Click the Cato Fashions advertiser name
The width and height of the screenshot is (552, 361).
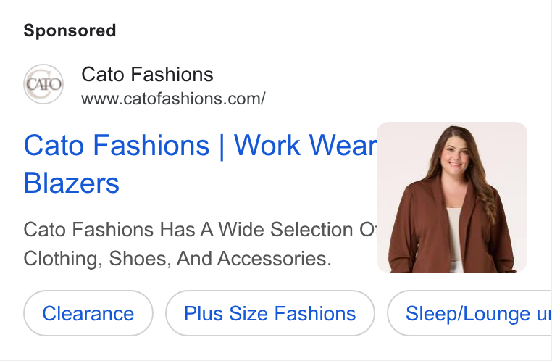pos(147,75)
